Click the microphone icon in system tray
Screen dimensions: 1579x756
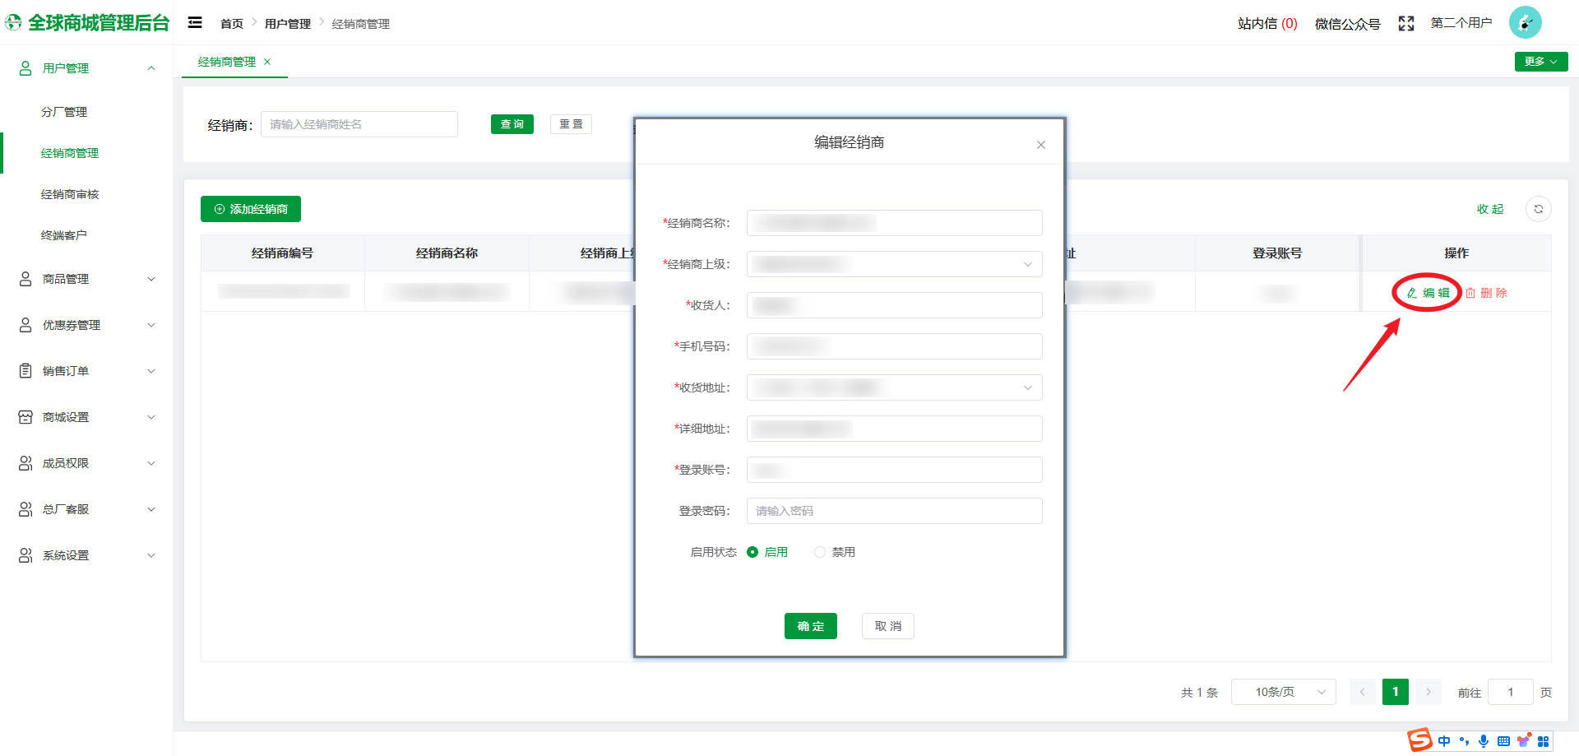[1484, 741]
